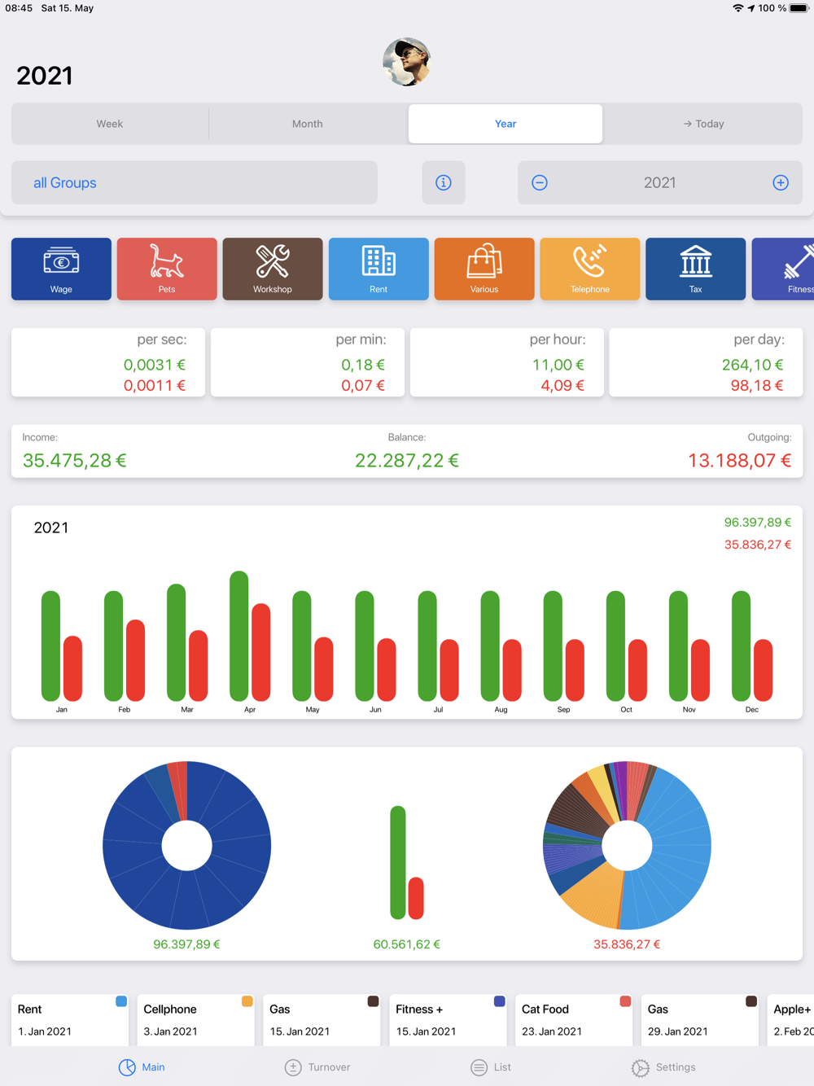Open the Cat Food entry card
814x1086 pixels.
575,1020
